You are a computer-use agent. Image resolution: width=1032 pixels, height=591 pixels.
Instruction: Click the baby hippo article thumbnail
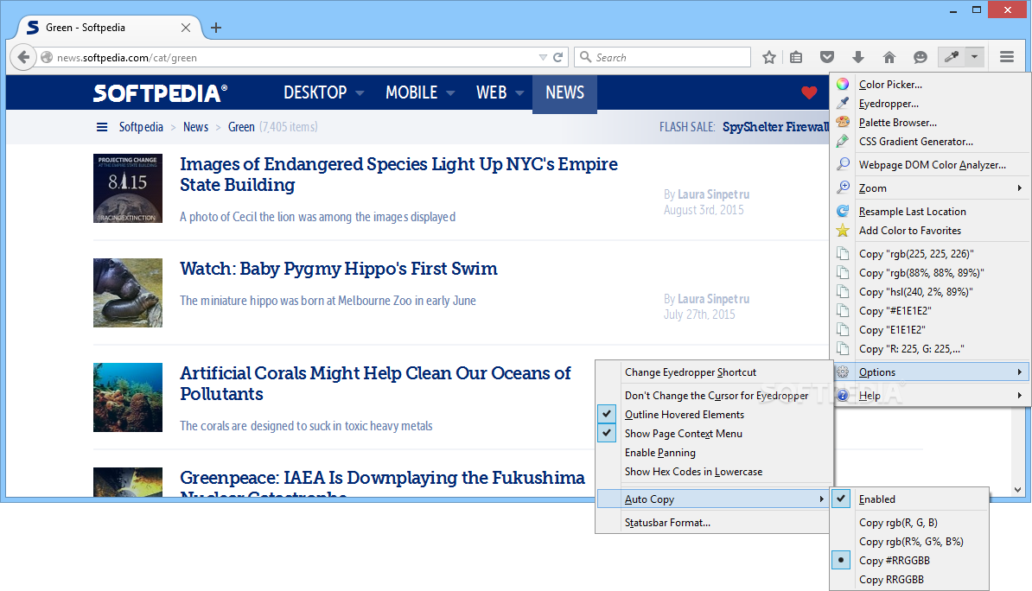(128, 293)
